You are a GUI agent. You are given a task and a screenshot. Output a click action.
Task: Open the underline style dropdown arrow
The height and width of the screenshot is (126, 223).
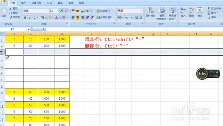point(38,17)
